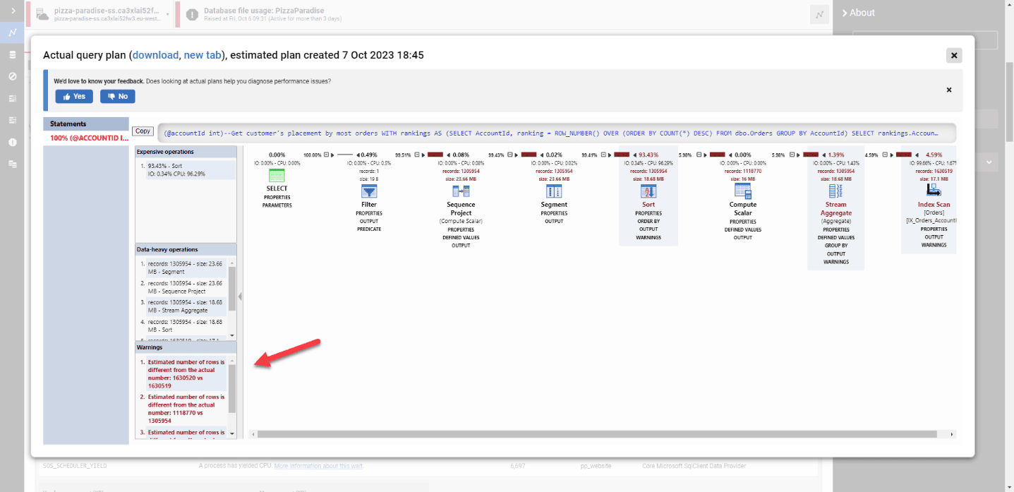Dismiss the feedback banner with its X
Image resolution: width=1014 pixels, height=492 pixels.
point(948,90)
